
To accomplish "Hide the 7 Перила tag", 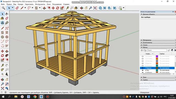I will coord(142,68).
